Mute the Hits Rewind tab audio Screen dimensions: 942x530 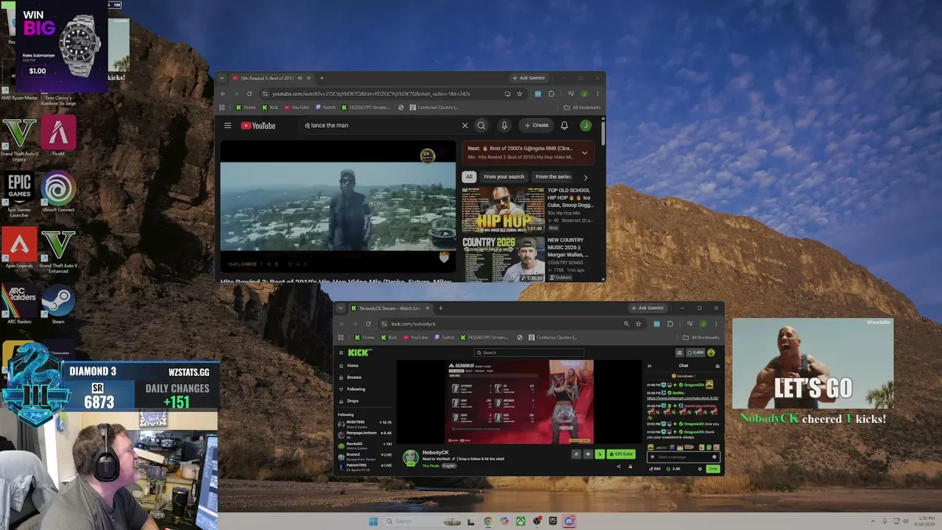tap(300, 78)
